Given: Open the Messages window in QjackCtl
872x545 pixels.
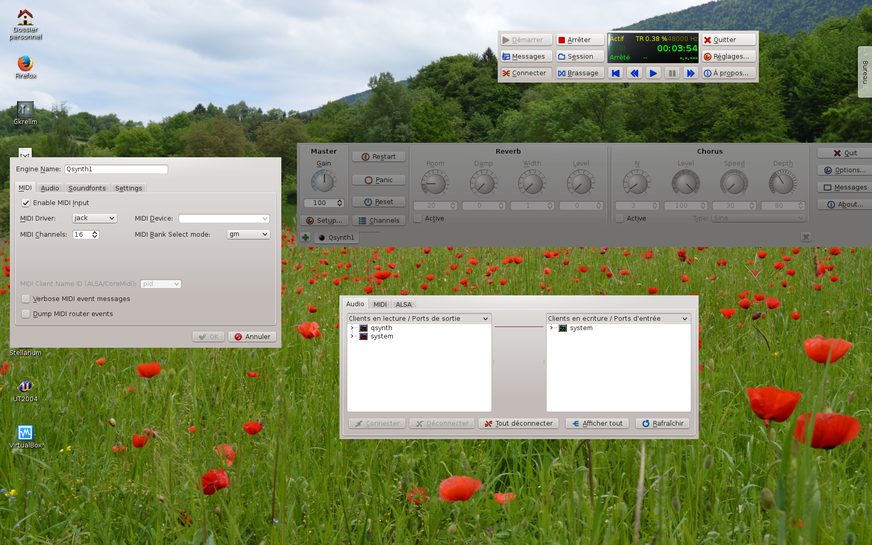Looking at the screenshot, I should point(526,57).
